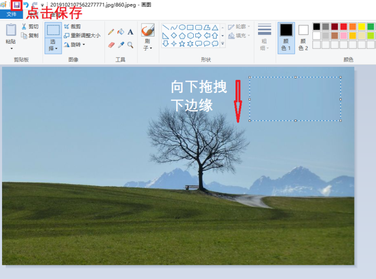Choose the Pentagon shape
This screenshot has height=279, width=376.
click(182, 36)
